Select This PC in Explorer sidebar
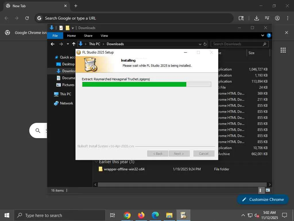Image resolution: width=294 pixels, height=221 pixels. (x=62, y=94)
